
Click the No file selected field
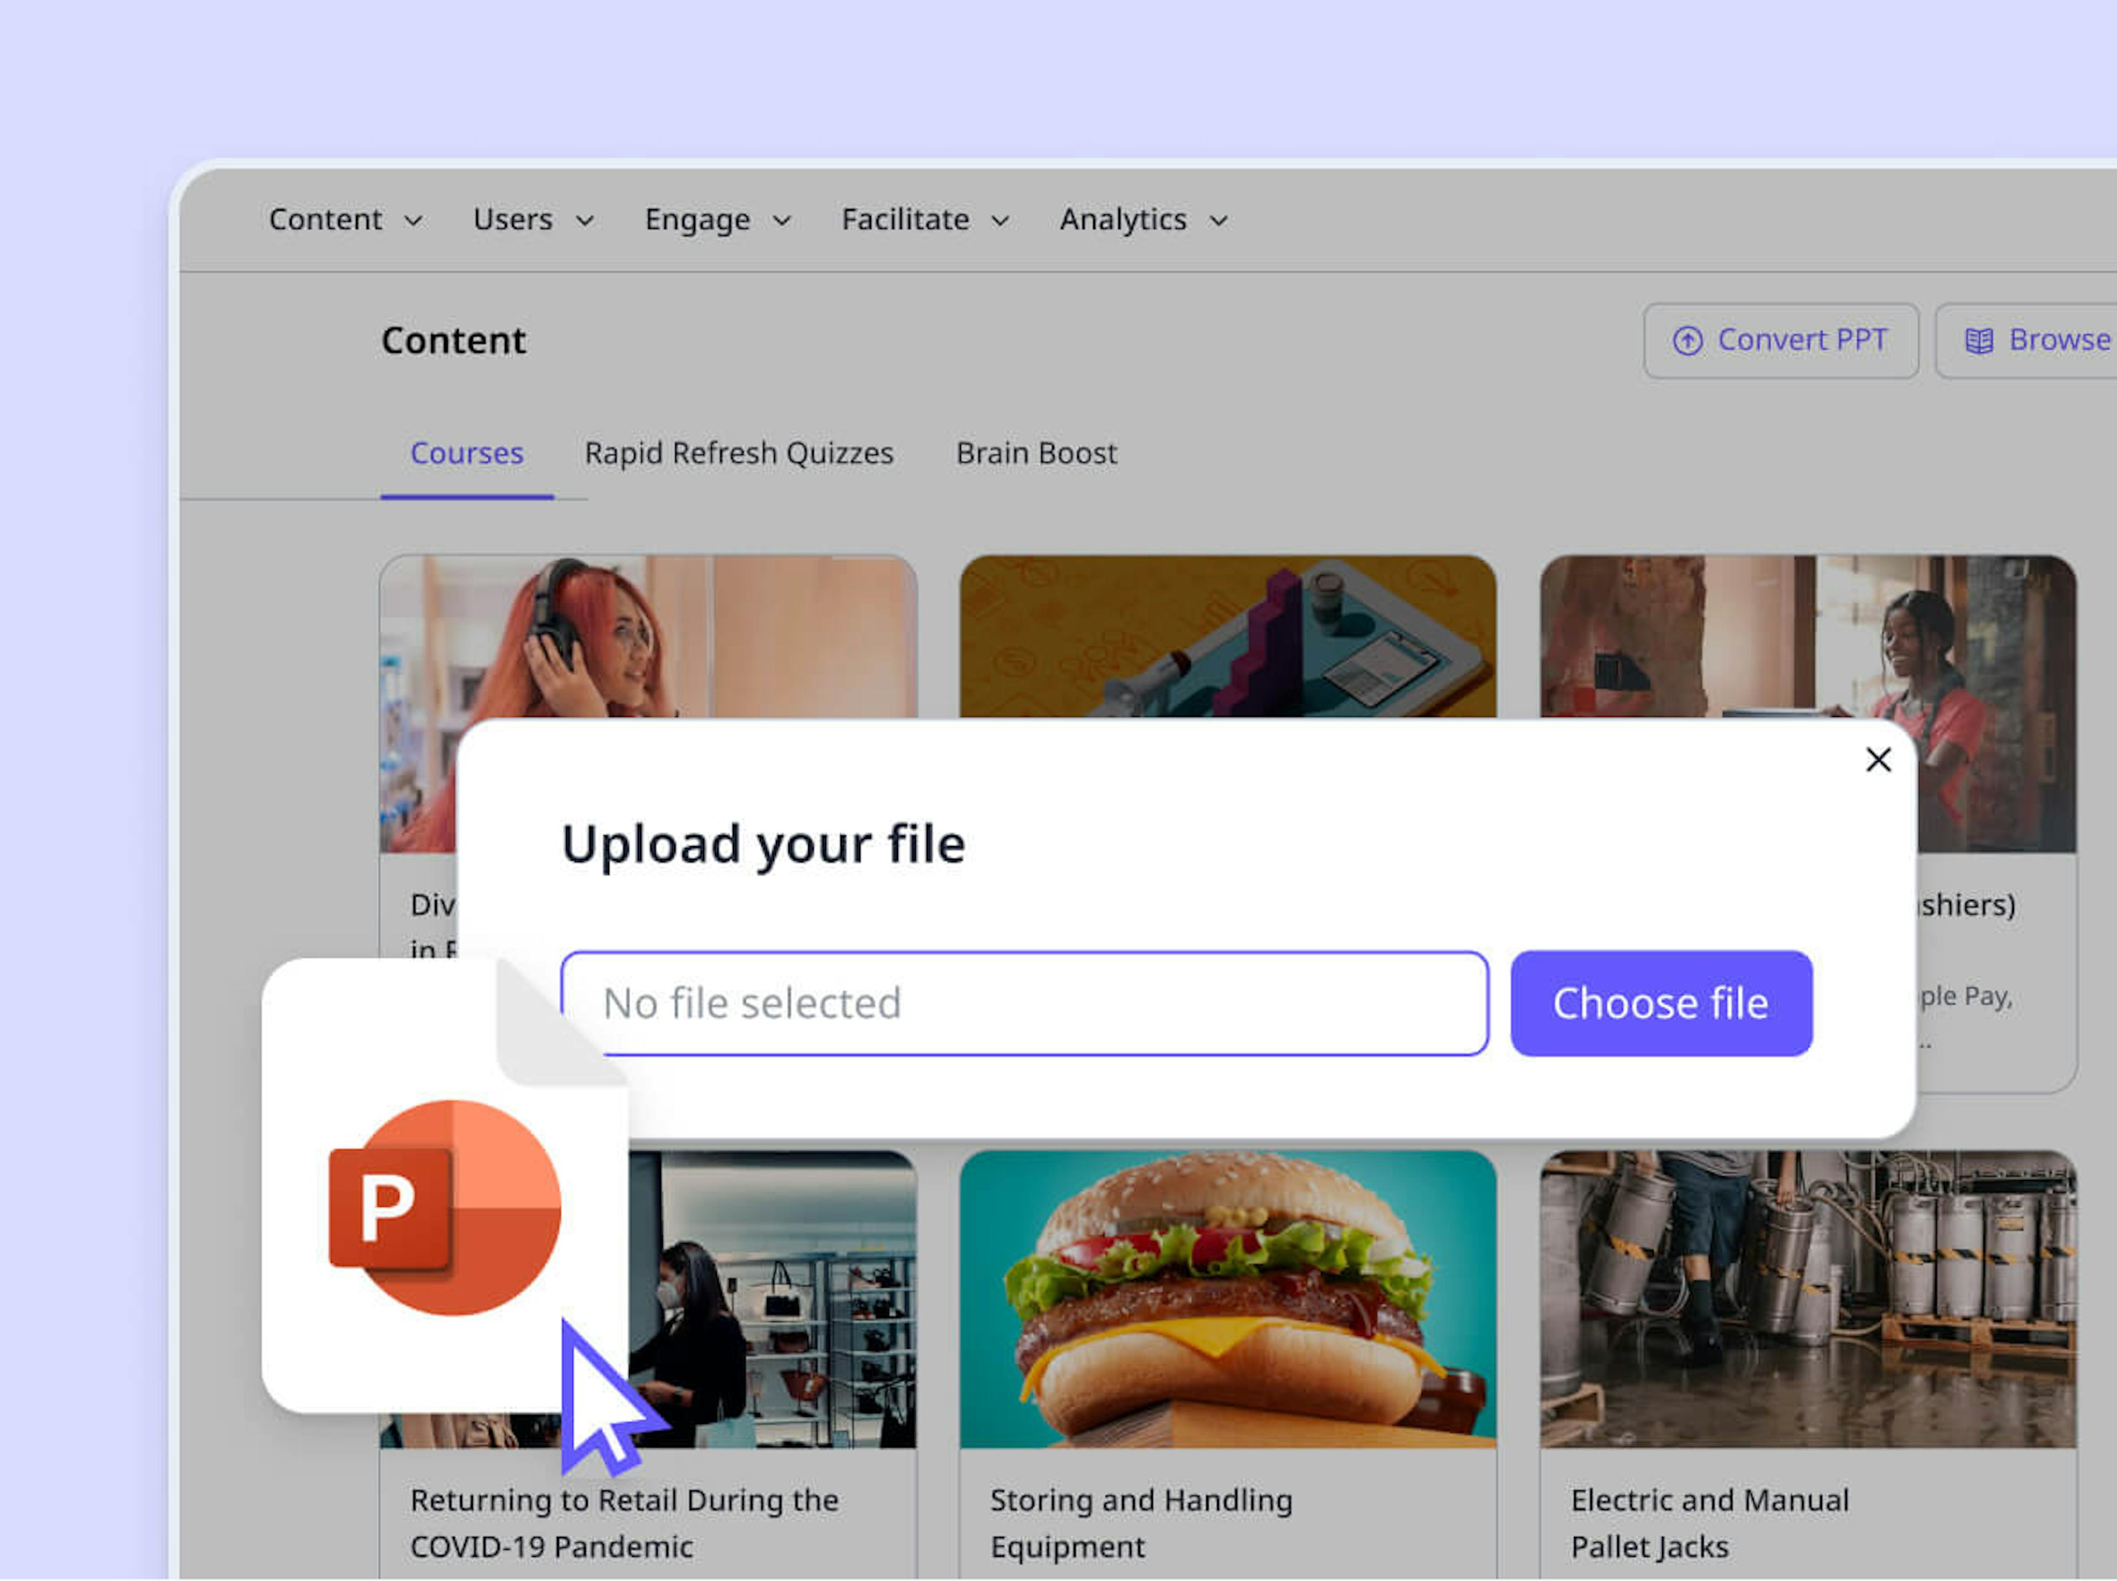click(x=1024, y=1003)
